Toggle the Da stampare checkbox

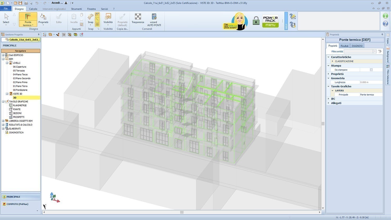tap(371, 70)
